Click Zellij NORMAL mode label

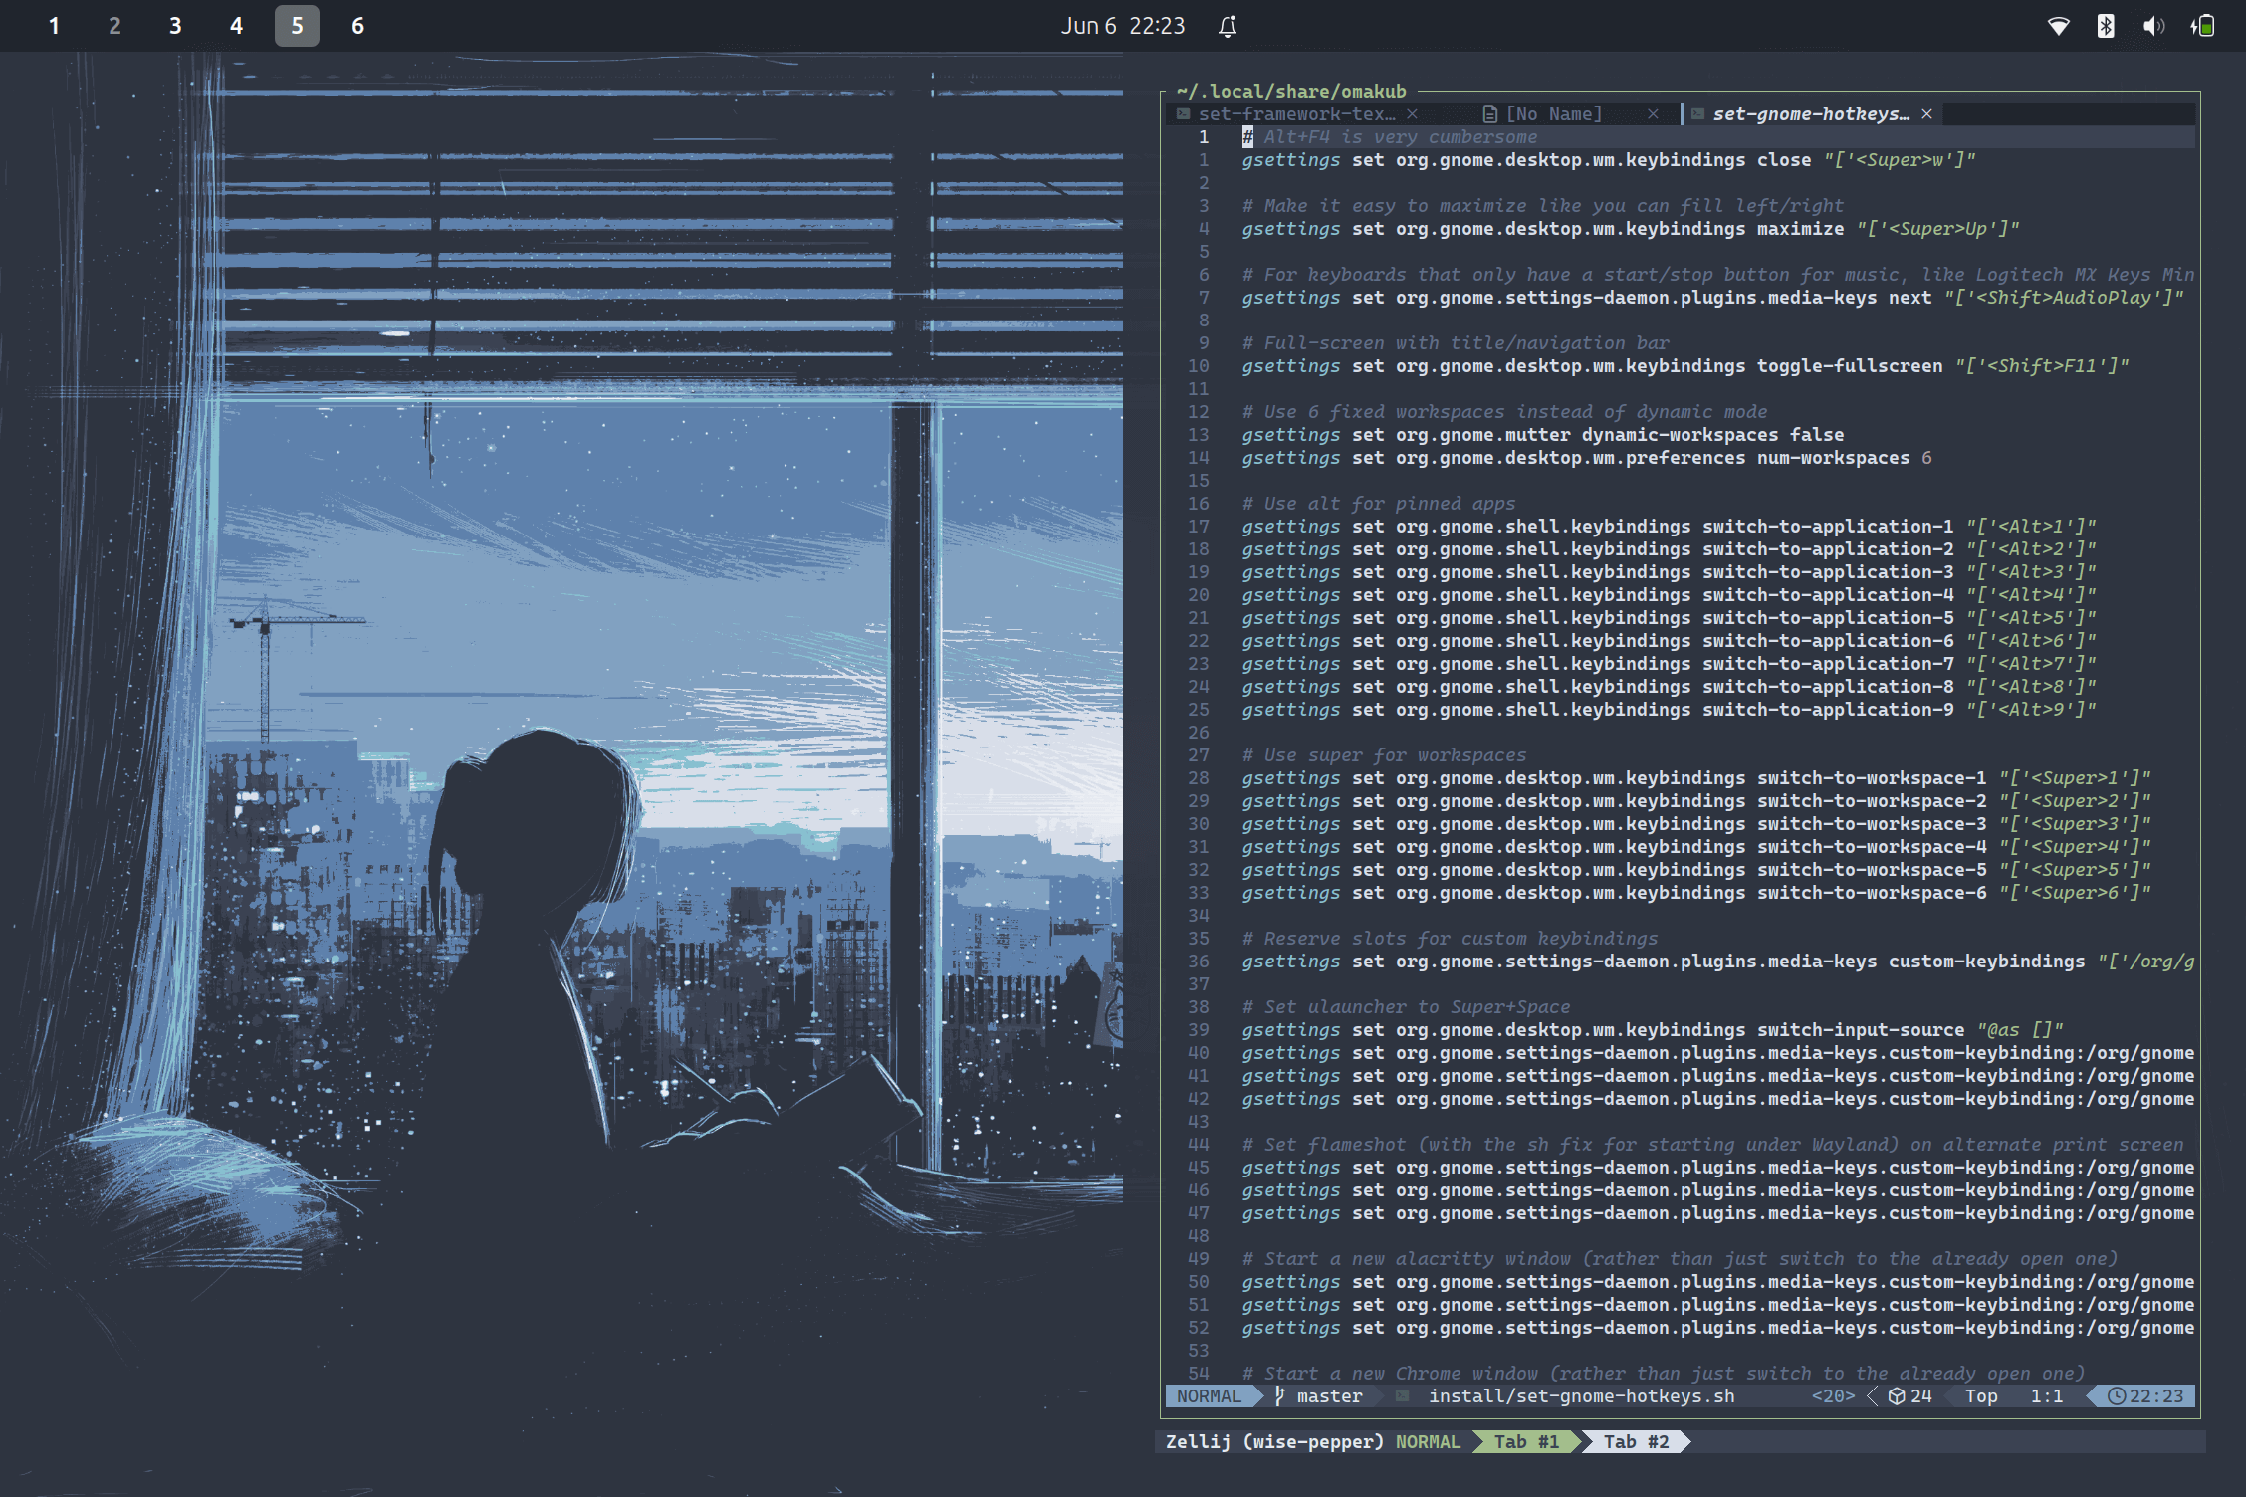pos(1428,1441)
